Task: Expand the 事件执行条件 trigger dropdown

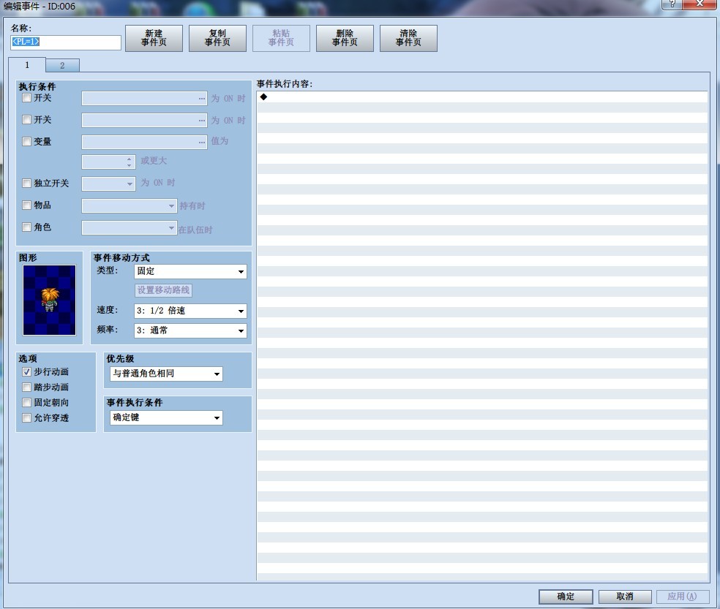Action: 166,417
